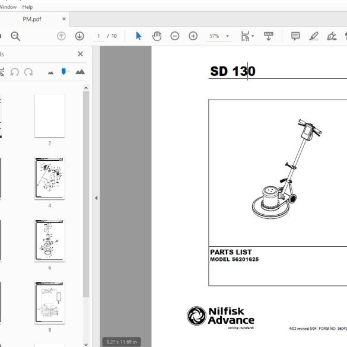Viewport: 347px width, 347px height.
Task: Open the Window menu
Action: tap(8, 7)
